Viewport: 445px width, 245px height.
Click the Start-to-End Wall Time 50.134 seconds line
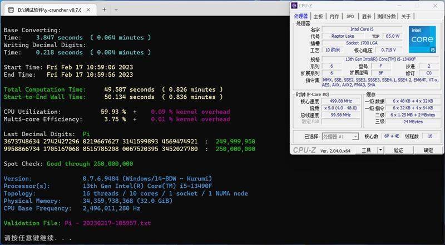coord(113,97)
